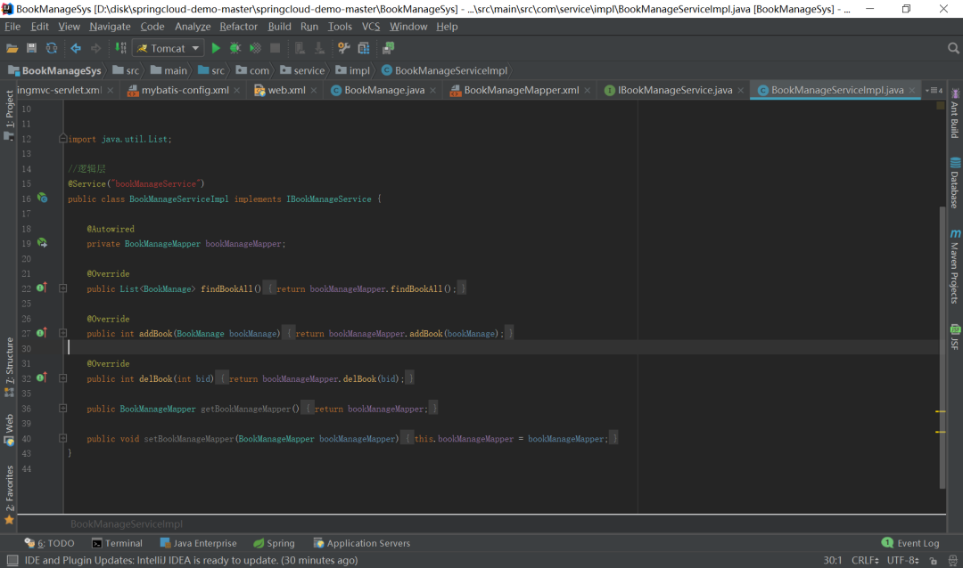Click the implements gutter icon at line 27
The height and width of the screenshot is (568, 963).
[42, 332]
